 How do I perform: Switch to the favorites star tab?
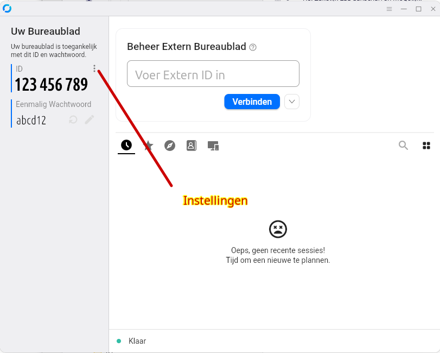pyautogui.click(x=148, y=145)
